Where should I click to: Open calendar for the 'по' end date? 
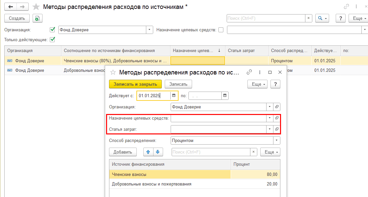(225, 96)
